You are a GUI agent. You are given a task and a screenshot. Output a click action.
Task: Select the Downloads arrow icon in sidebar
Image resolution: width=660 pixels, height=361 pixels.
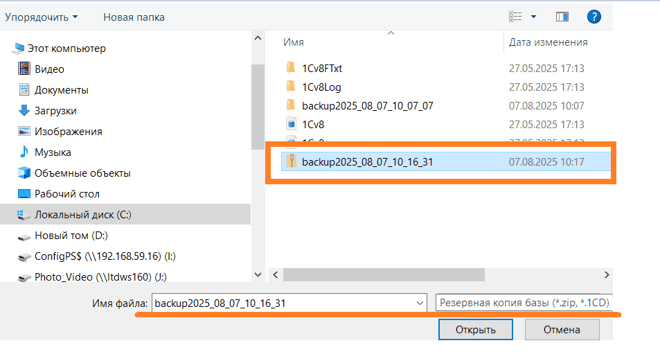(24, 110)
